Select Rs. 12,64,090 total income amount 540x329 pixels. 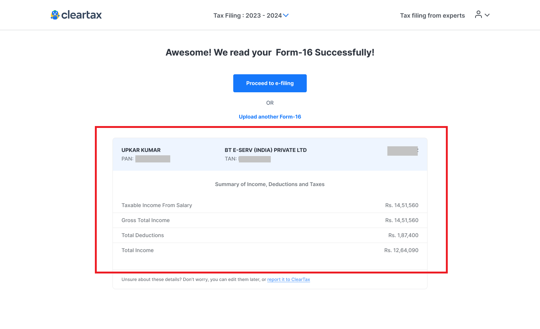(x=401, y=250)
